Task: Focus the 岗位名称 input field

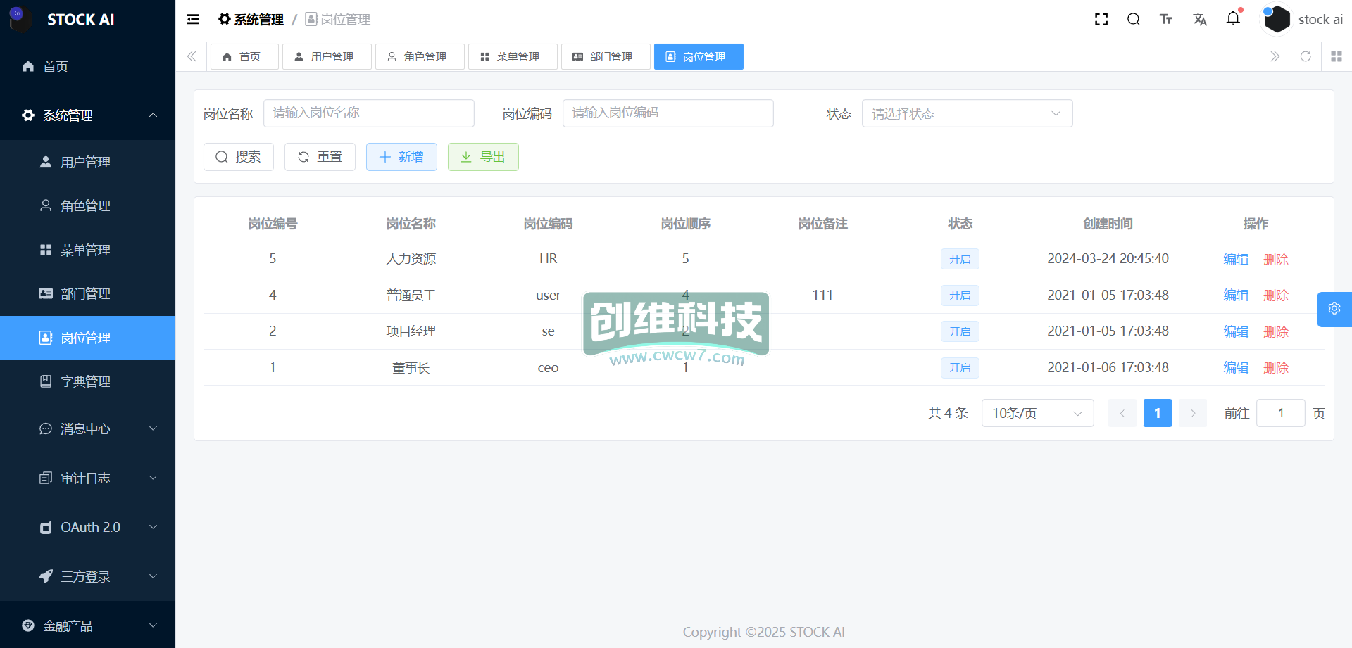Action: 368,113
